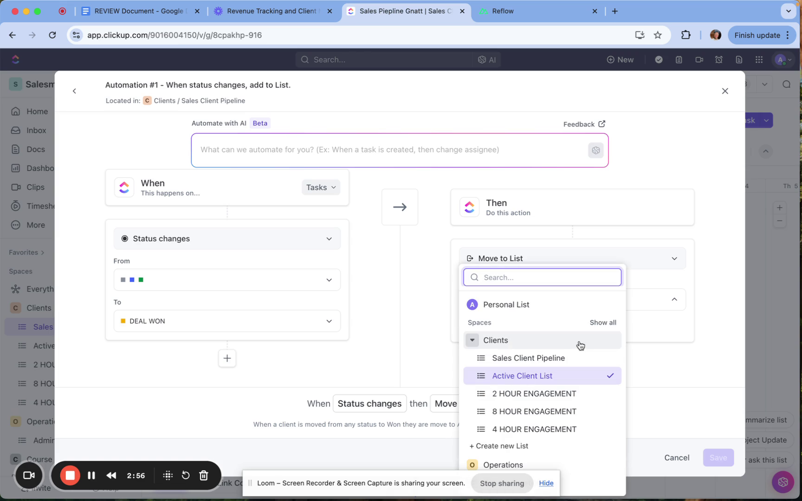Click the AI brain icon in automation prompt
Viewport: 802px width, 501px height.
click(x=595, y=150)
